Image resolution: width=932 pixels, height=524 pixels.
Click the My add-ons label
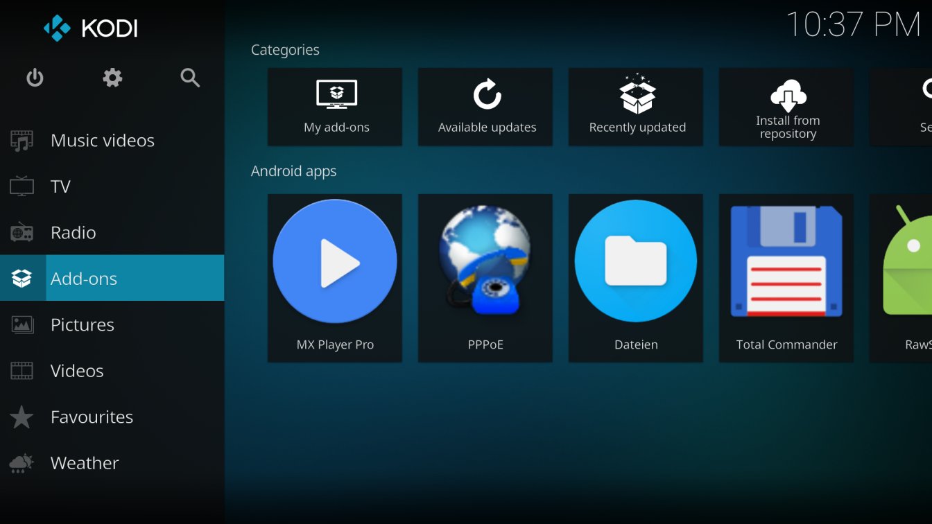(x=336, y=128)
